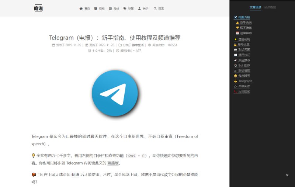Viewport: 295px width, 187px height.
Task: Go to Telegraph sunglasses emoji entry
Action: click(243, 81)
